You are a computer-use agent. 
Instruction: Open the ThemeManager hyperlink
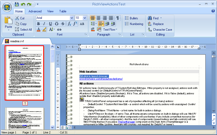[x=126, y=122]
